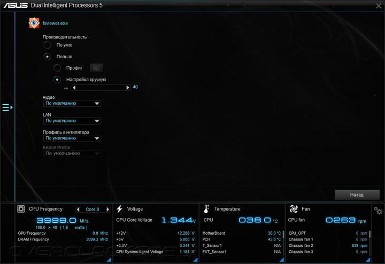Open the profile folder icon beside Профиг

pyautogui.click(x=96, y=68)
